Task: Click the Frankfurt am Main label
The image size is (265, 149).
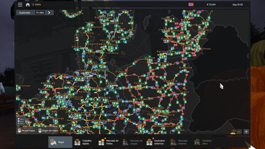Action: [x=79, y=113]
